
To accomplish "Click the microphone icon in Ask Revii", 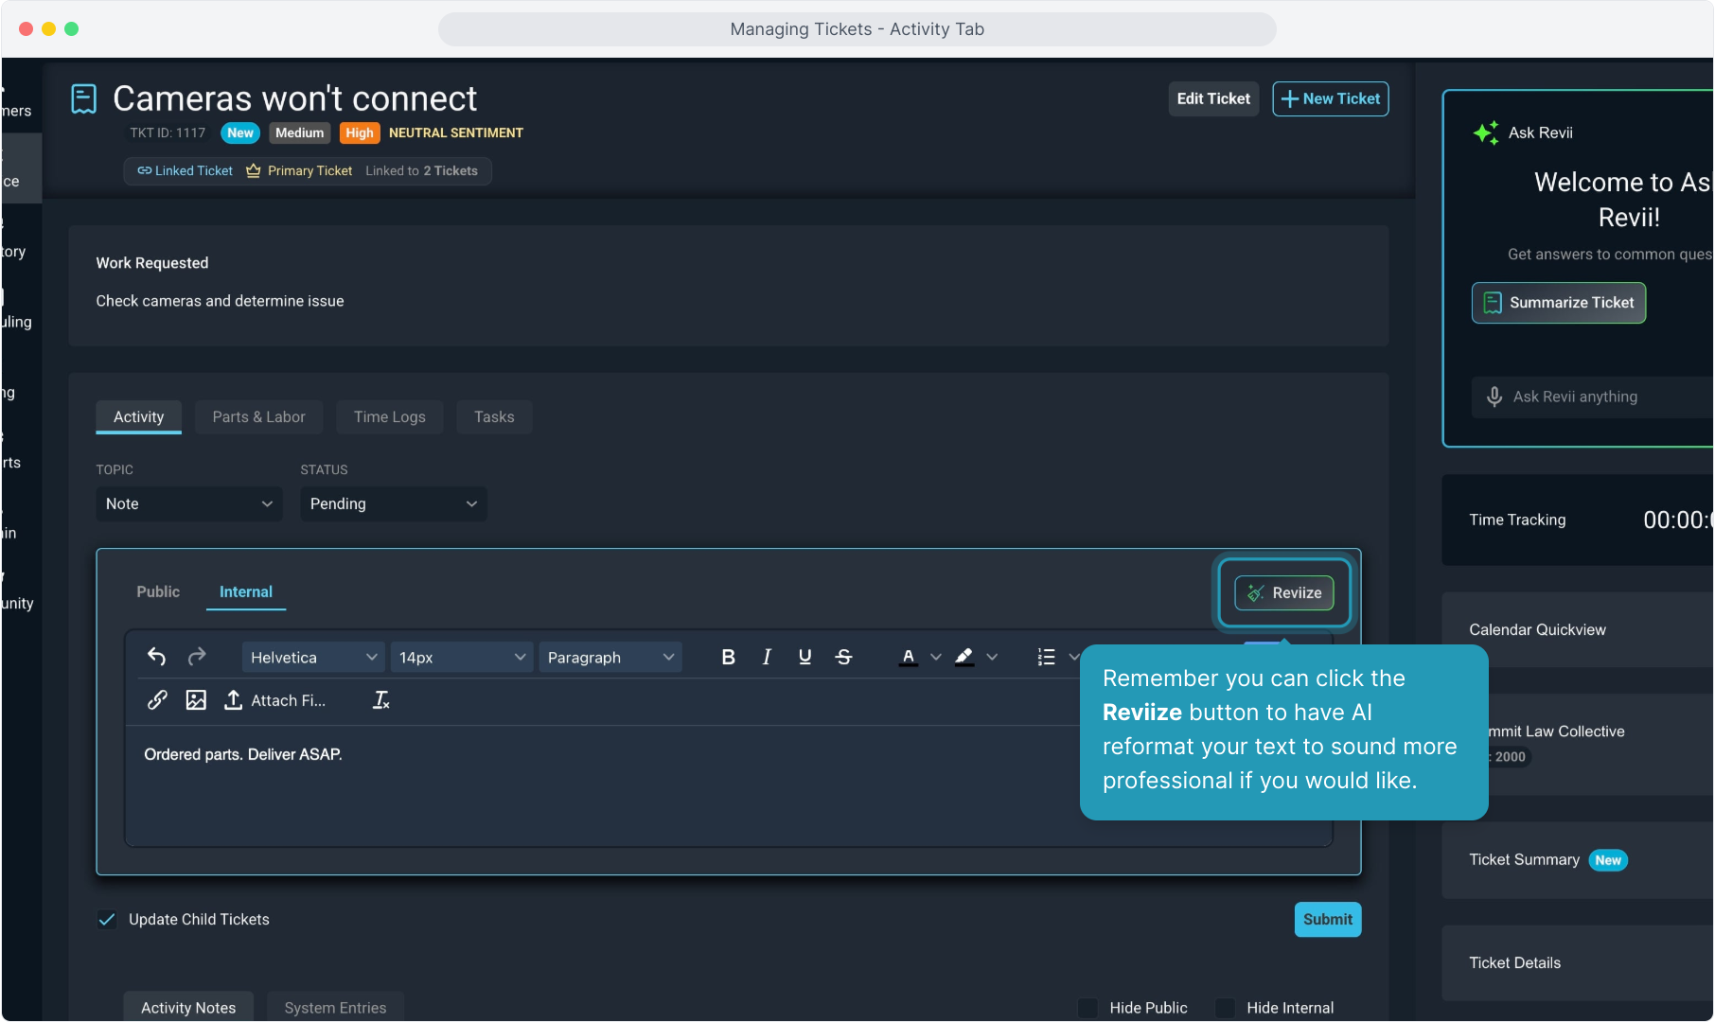I will pos(1494,396).
